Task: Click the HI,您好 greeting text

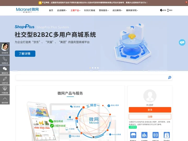Action: (150, 105)
